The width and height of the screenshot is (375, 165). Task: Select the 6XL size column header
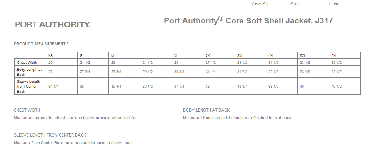pos(334,56)
